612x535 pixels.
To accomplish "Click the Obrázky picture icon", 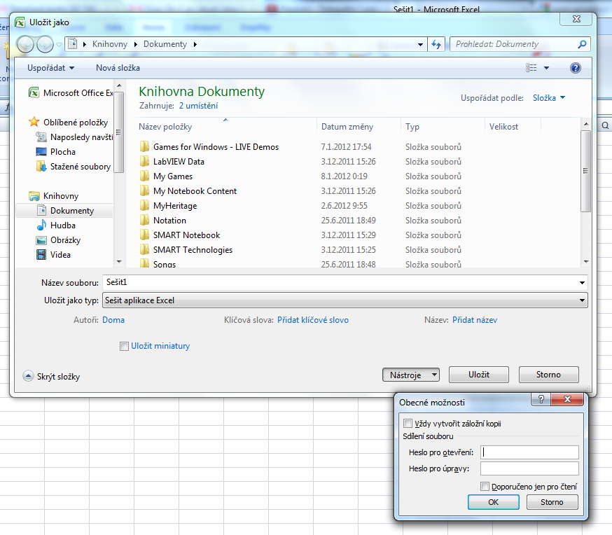I will click(x=41, y=240).
